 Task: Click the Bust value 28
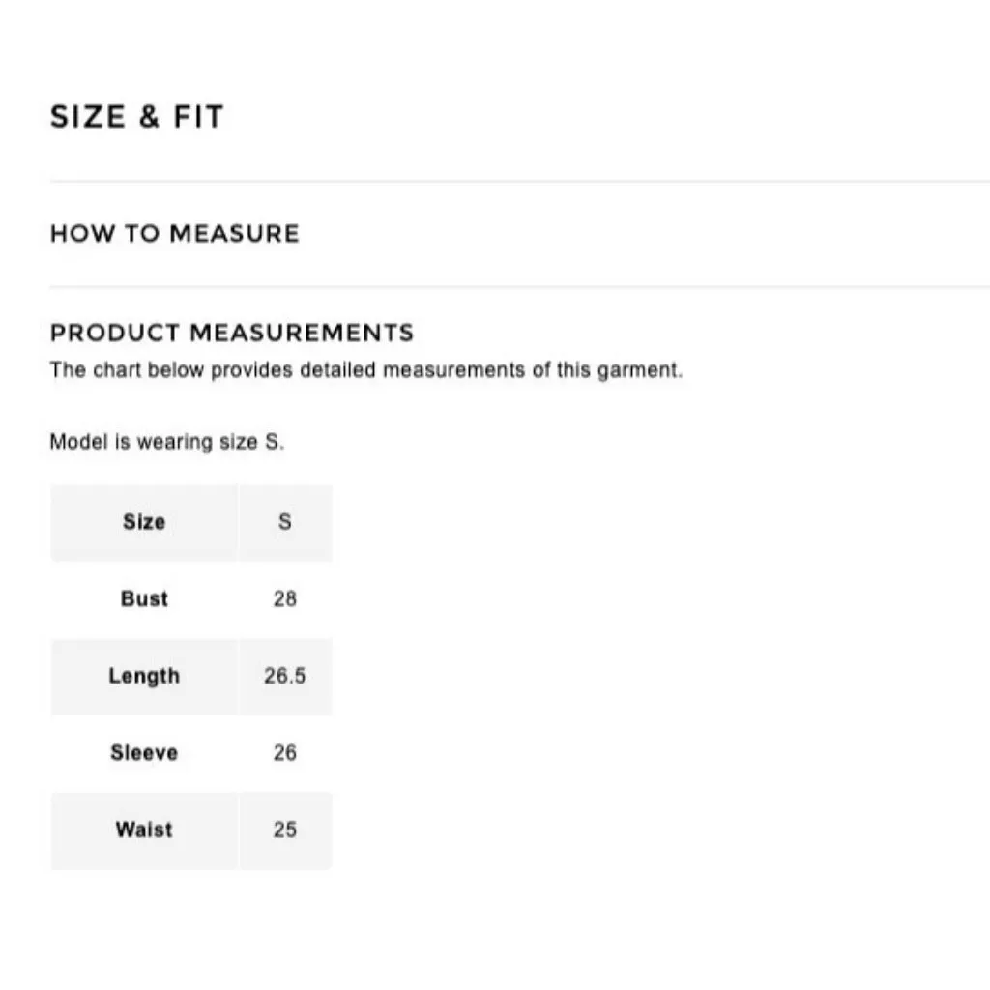point(285,598)
